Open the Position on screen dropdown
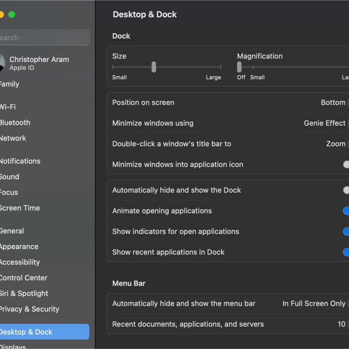The image size is (349, 349). [x=334, y=103]
